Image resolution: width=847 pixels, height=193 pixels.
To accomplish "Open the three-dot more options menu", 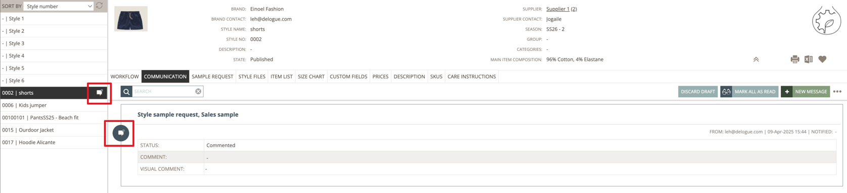I will tap(837, 92).
